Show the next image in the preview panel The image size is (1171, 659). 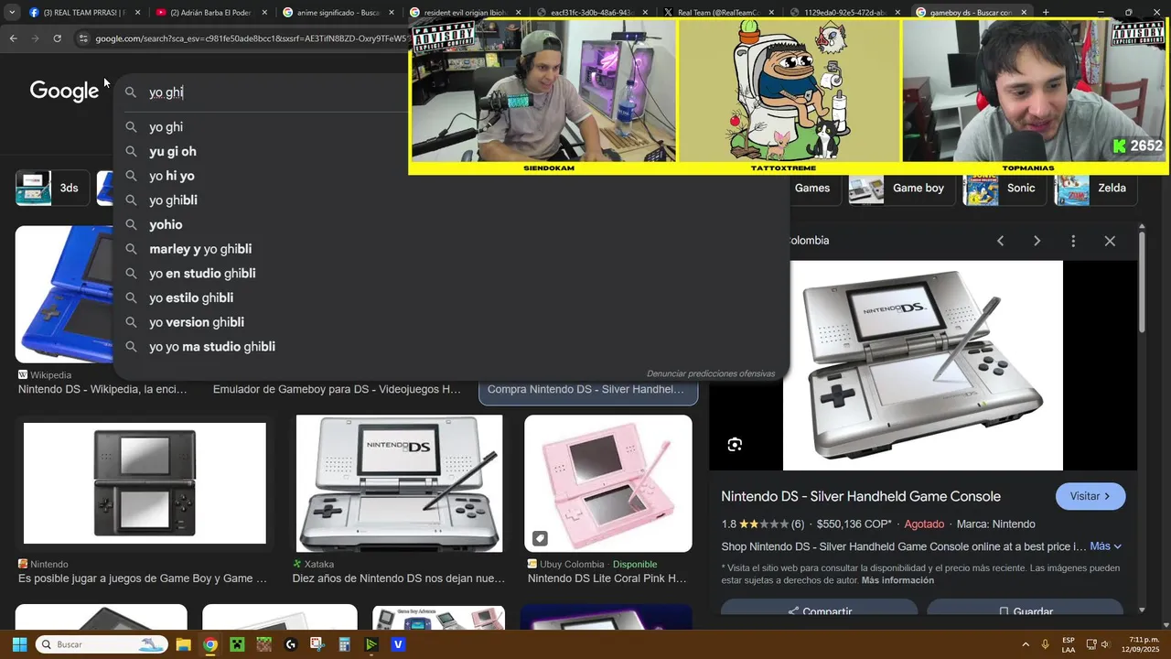pyautogui.click(x=1037, y=241)
